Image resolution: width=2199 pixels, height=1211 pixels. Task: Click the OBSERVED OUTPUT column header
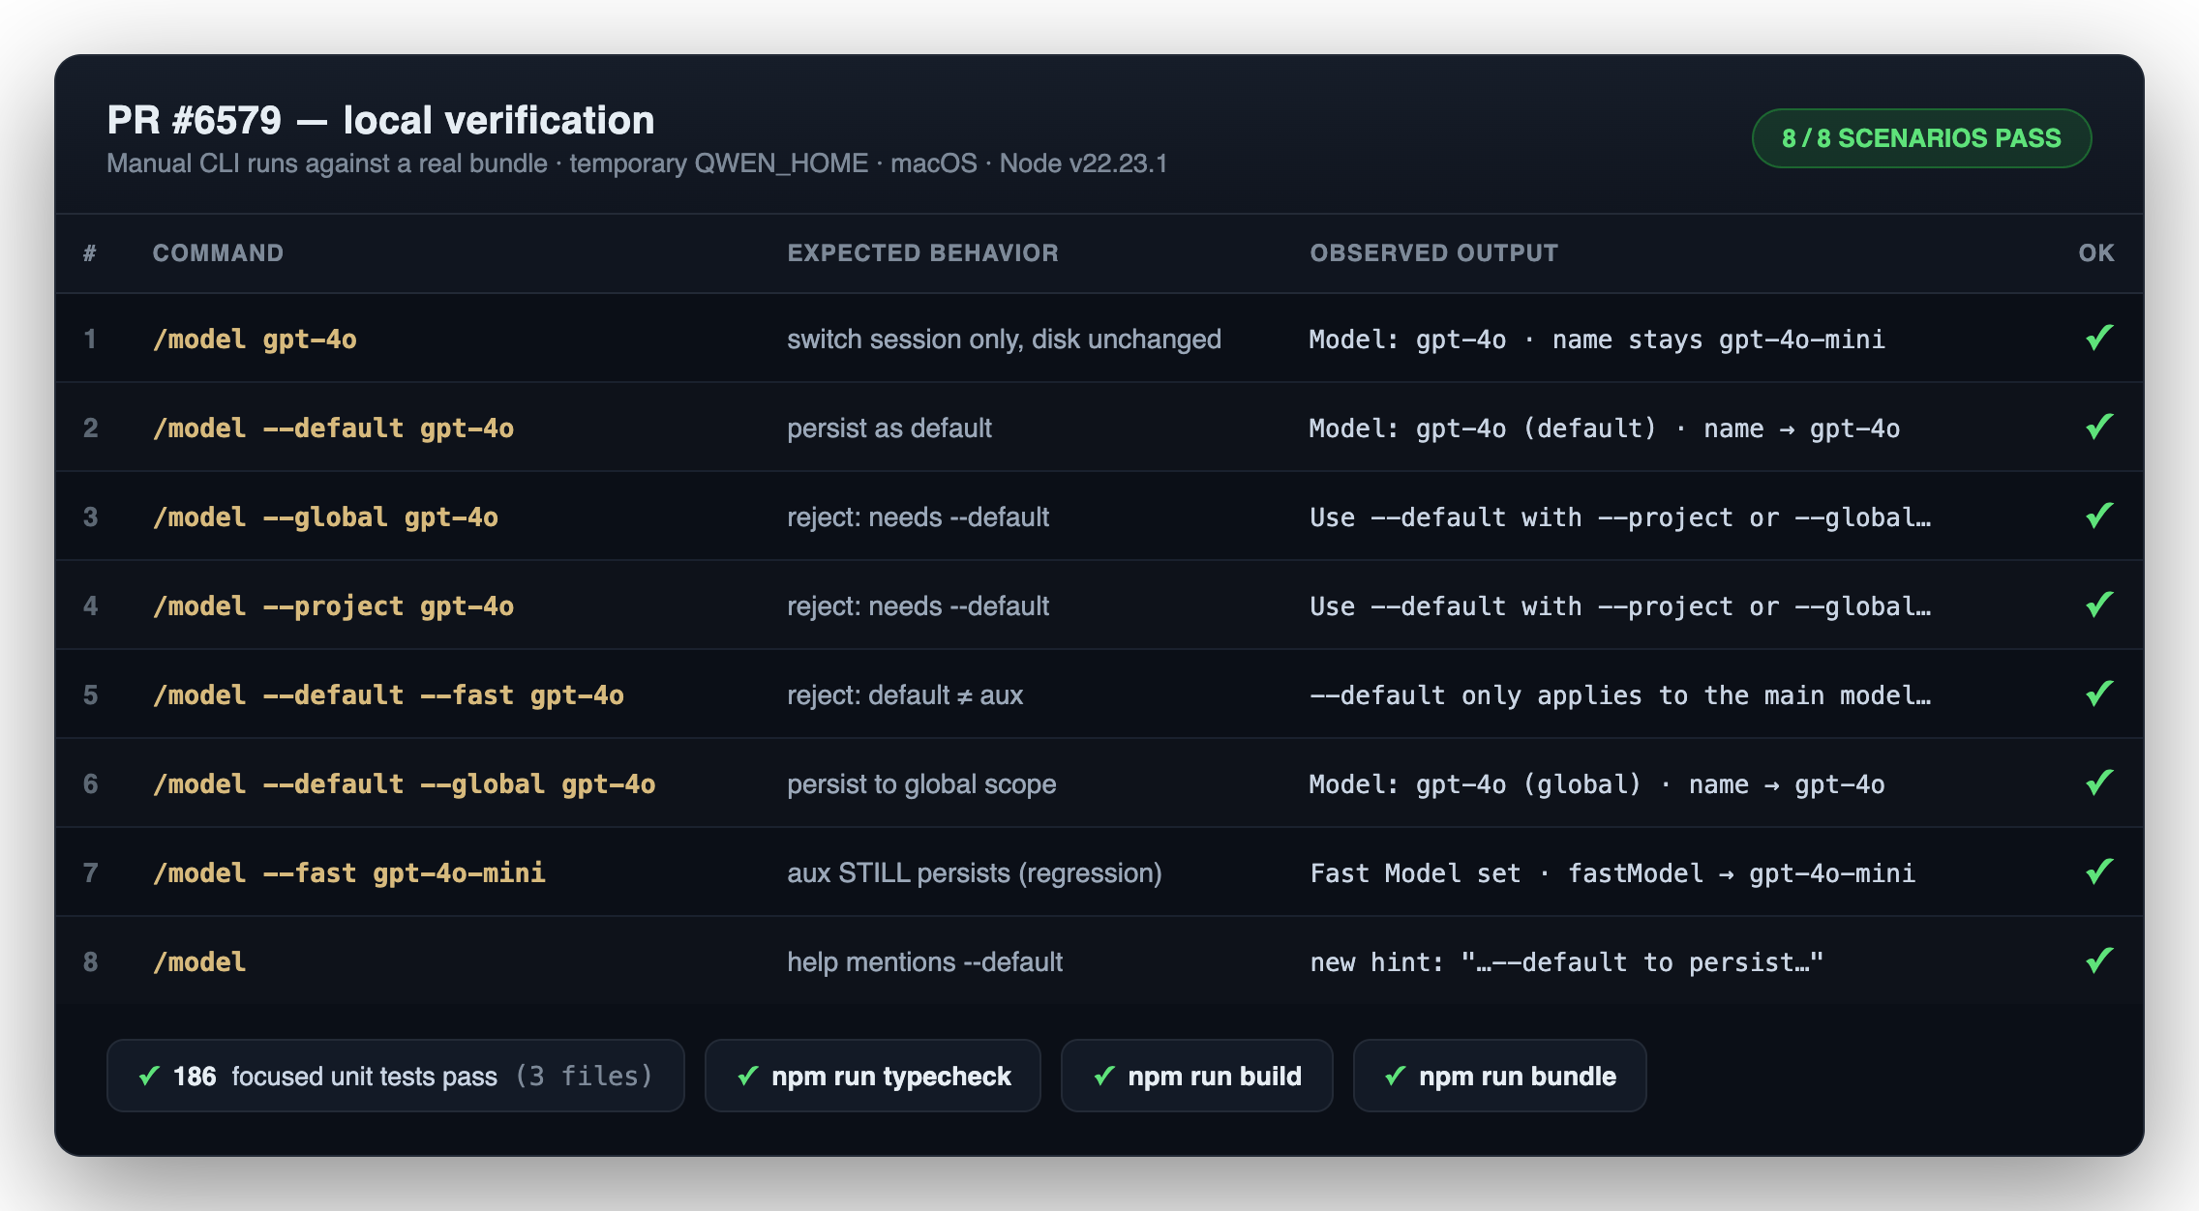[1434, 252]
